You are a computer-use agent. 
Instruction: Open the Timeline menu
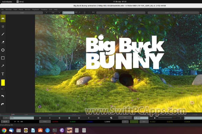click(44, 9)
